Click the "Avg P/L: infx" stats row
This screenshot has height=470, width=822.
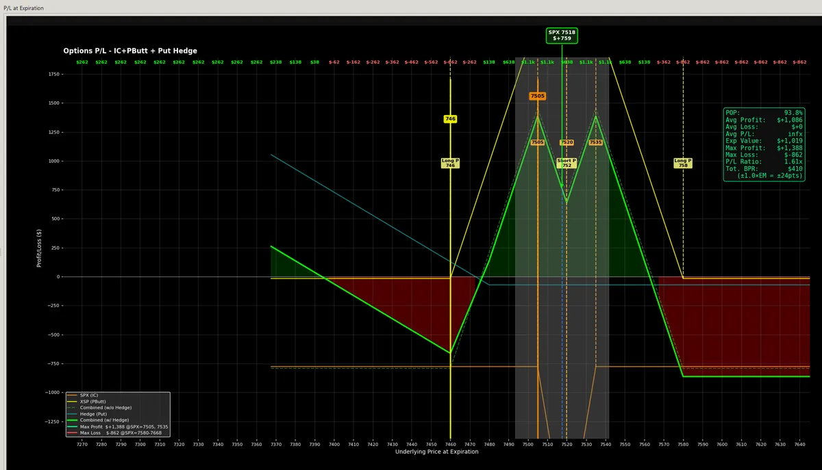pos(764,134)
